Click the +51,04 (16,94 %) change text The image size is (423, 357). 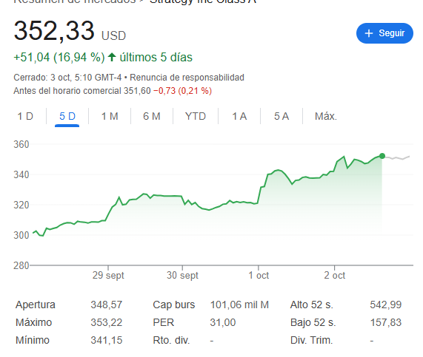point(59,58)
